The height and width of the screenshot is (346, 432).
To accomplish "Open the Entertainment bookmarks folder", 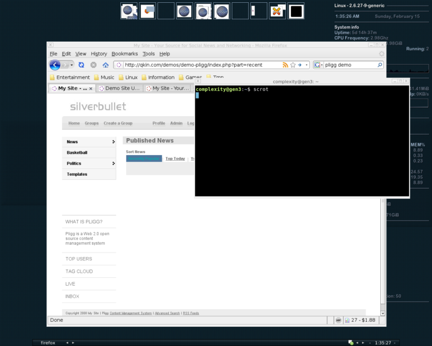I will (x=69, y=77).
